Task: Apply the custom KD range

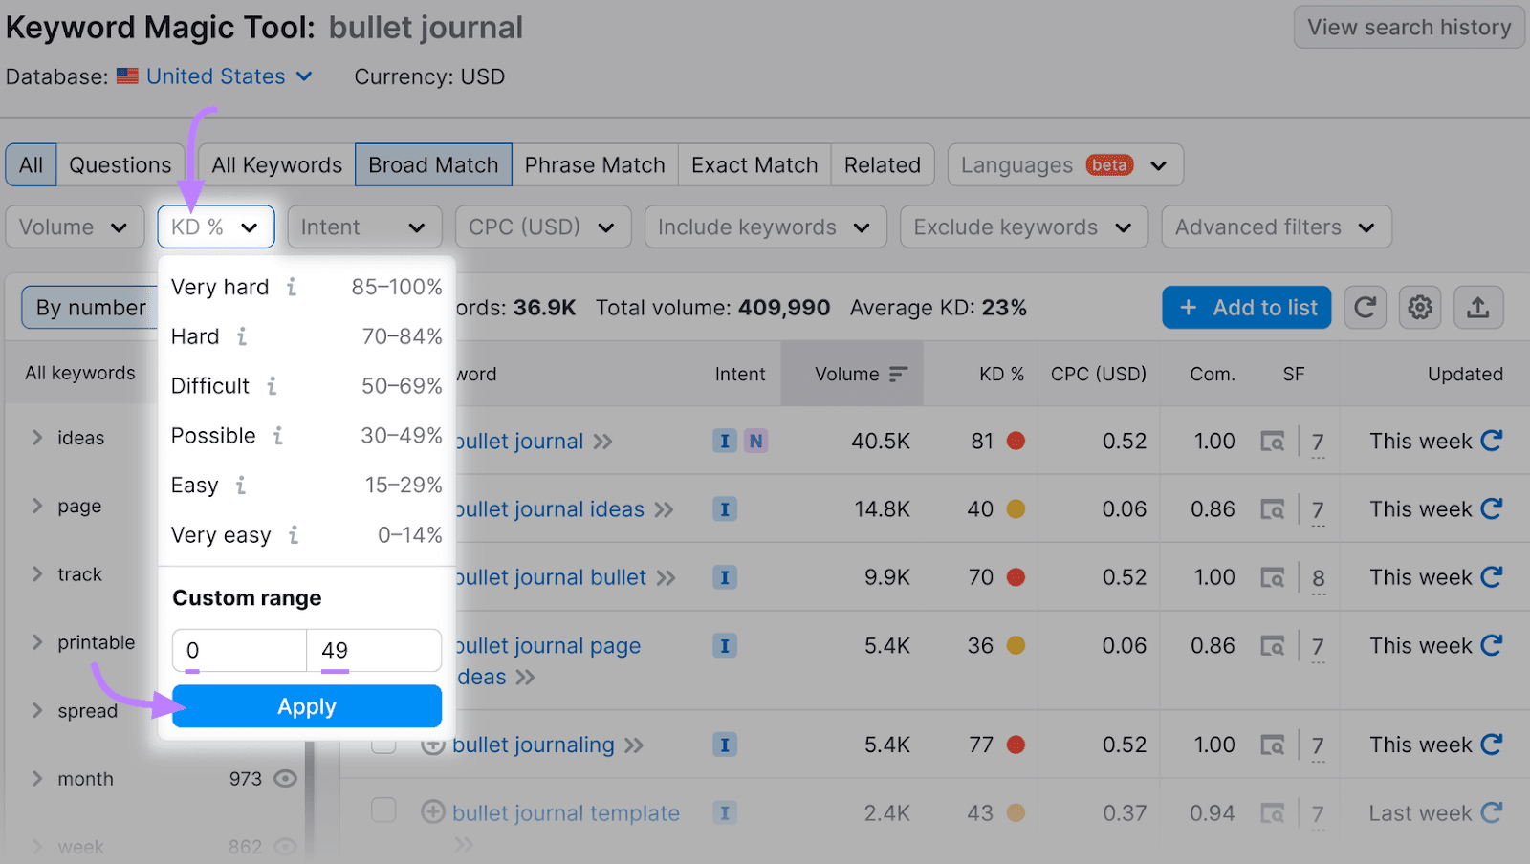Action: pos(306,706)
